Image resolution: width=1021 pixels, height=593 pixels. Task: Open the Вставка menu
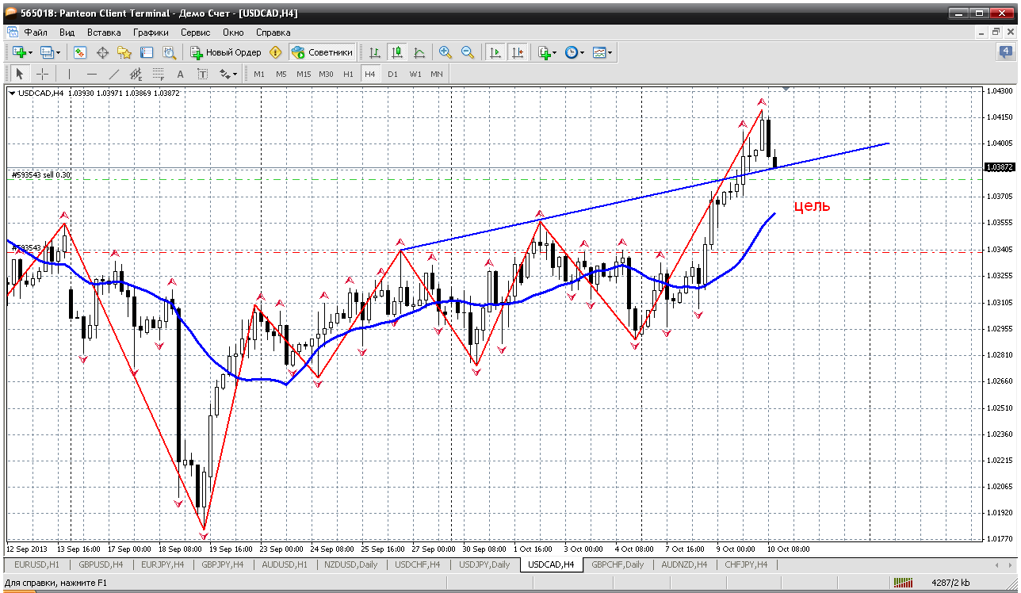click(x=104, y=33)
